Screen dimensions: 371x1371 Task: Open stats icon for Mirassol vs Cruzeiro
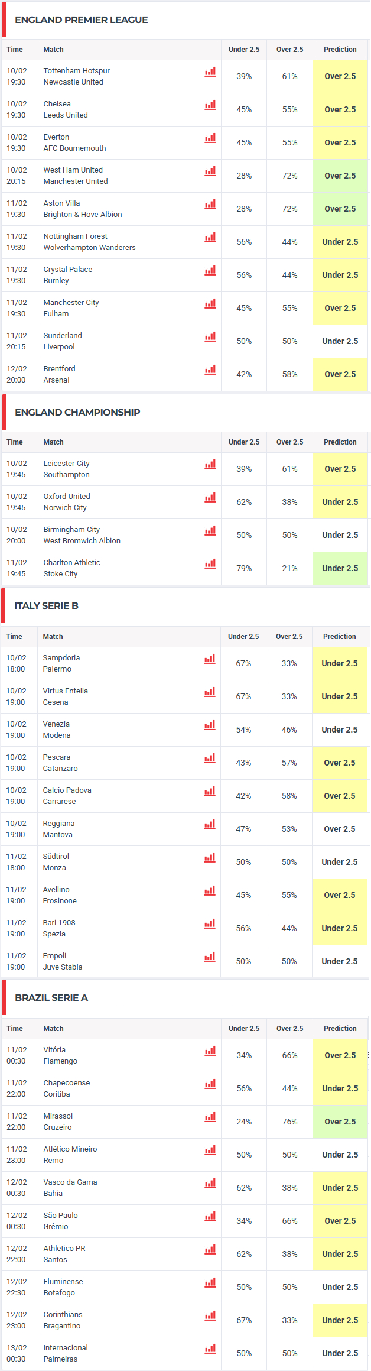210,1117
